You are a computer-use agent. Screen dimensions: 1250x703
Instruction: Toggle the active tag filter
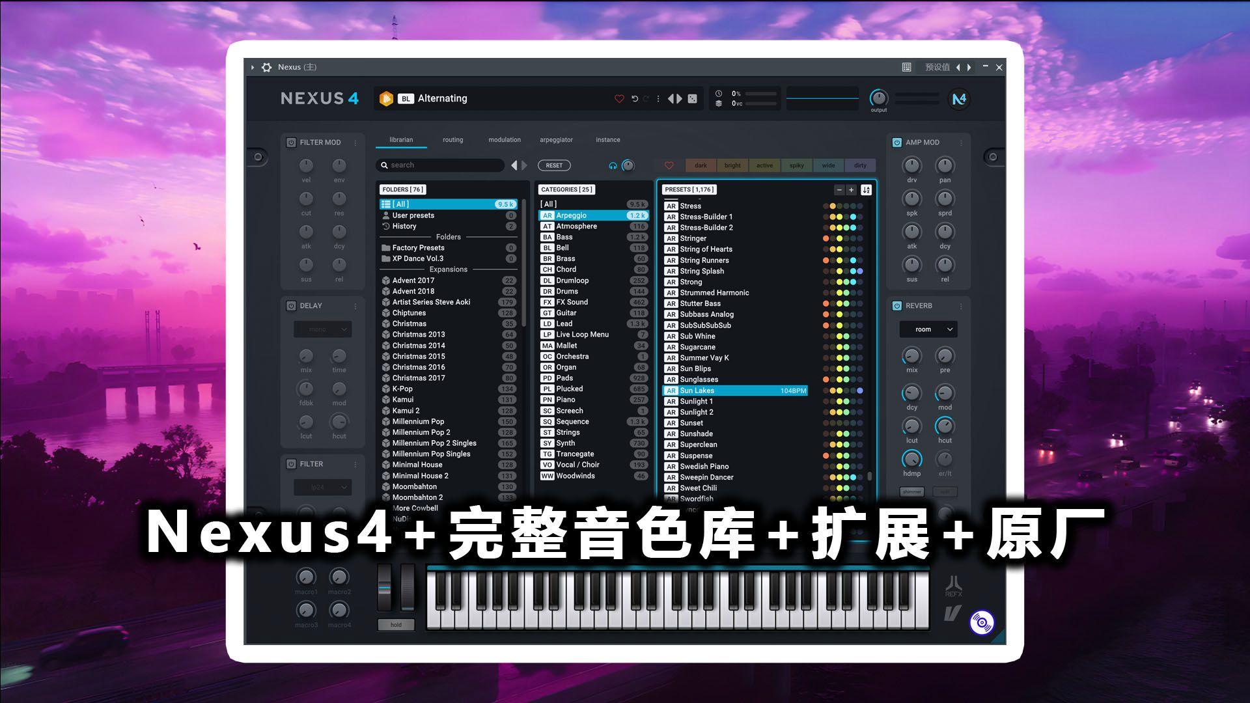click(764, 165)
